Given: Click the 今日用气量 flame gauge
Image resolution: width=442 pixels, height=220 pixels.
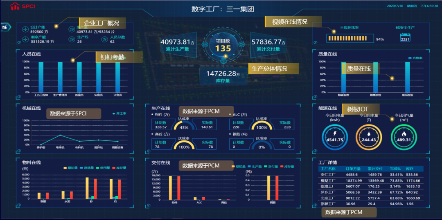Looking at the screenshot, I should [x=404, y=137].
